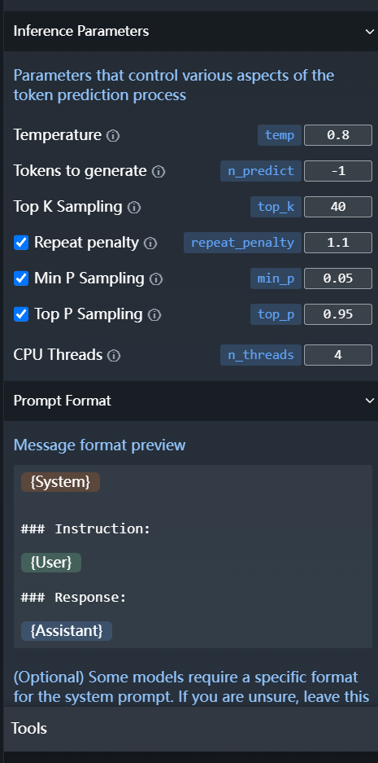Screen dimensions: 378x763
Task: Click the CPU Threads info icon
Action: [114, 356]
